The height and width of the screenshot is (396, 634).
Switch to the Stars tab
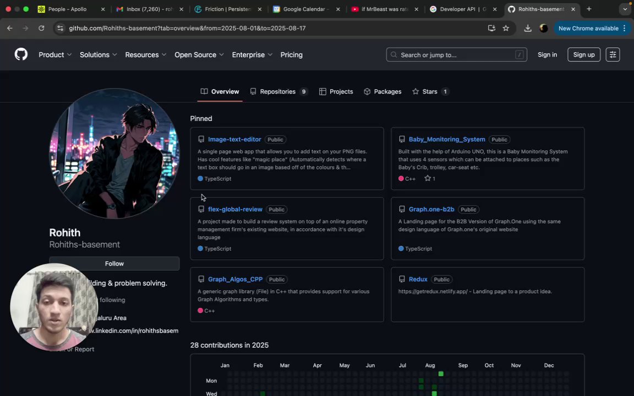pyautogui.click(x=430, y=92)
